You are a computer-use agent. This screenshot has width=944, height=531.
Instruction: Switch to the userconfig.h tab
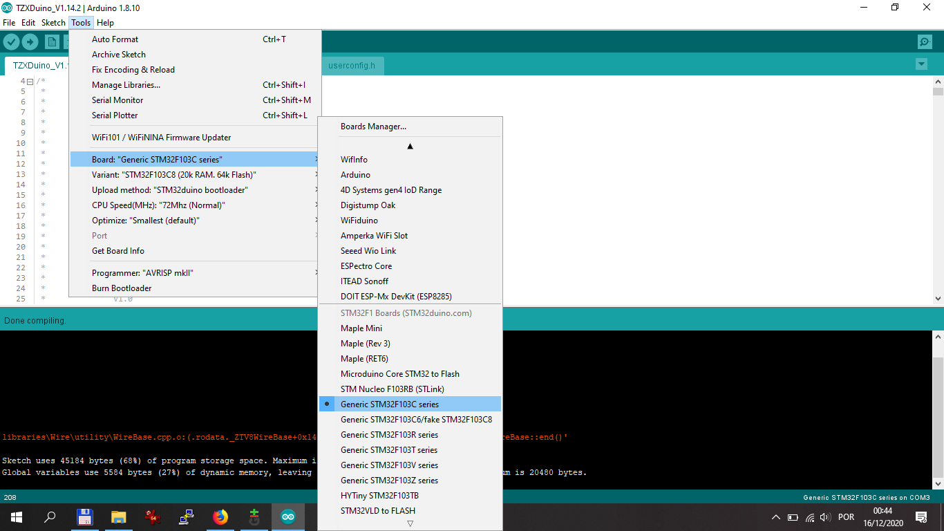(352, 66)
